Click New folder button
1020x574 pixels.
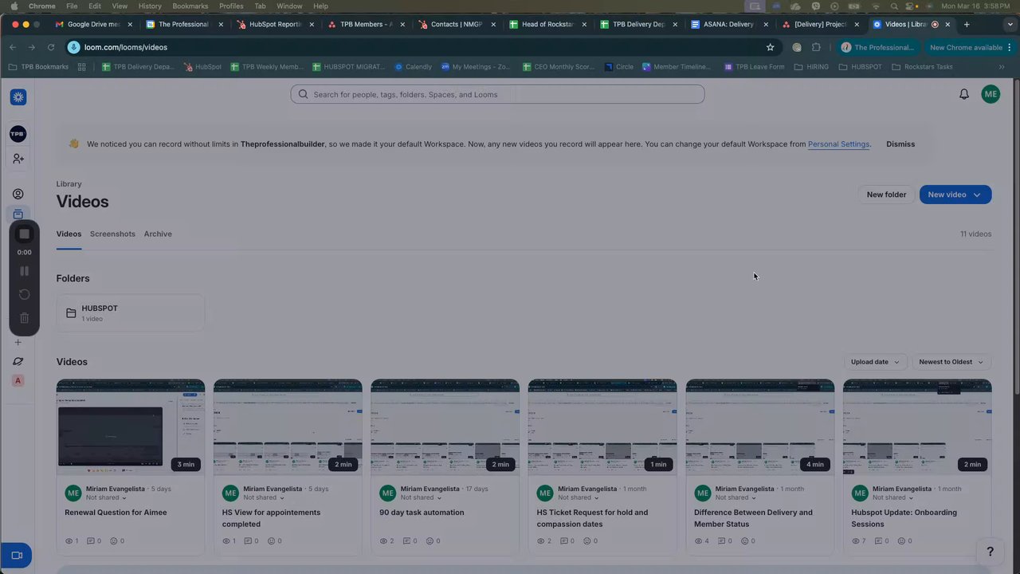tap(886, 195)
